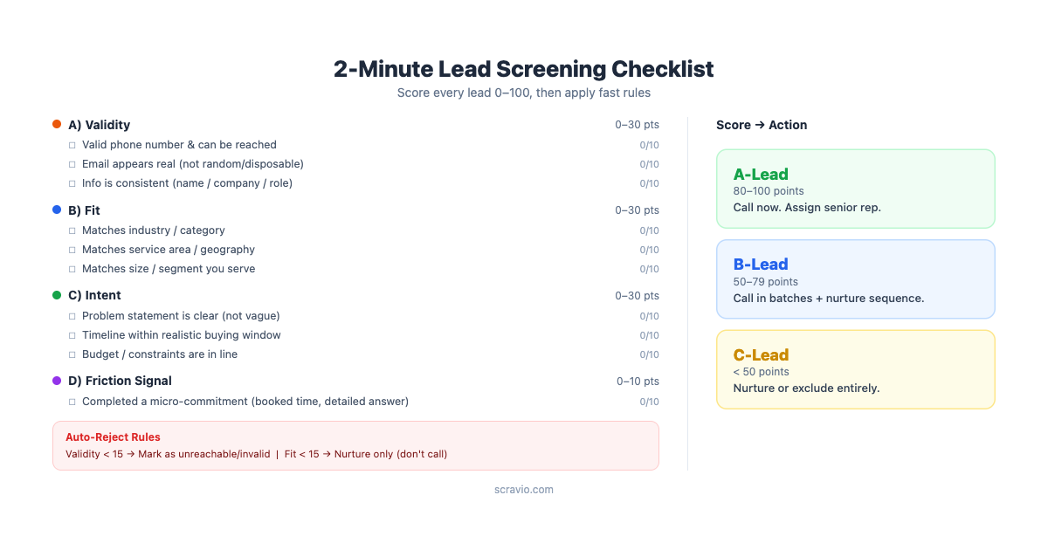The image size is (1048, 550).
Task: Tick matches service area / geography box
Action: tap(72, 250)
